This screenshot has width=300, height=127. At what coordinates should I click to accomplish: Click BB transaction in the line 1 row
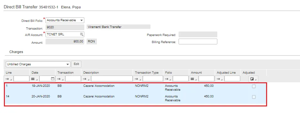point(59,86)
